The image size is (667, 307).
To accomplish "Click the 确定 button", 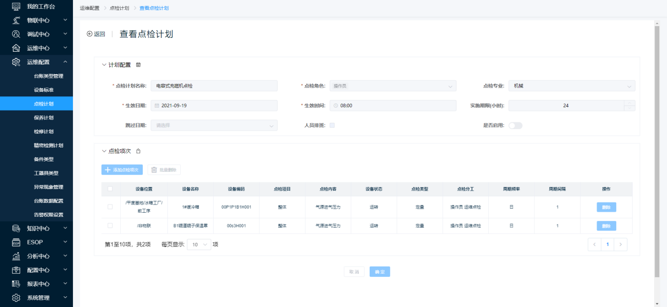I will tap(380, 272).
